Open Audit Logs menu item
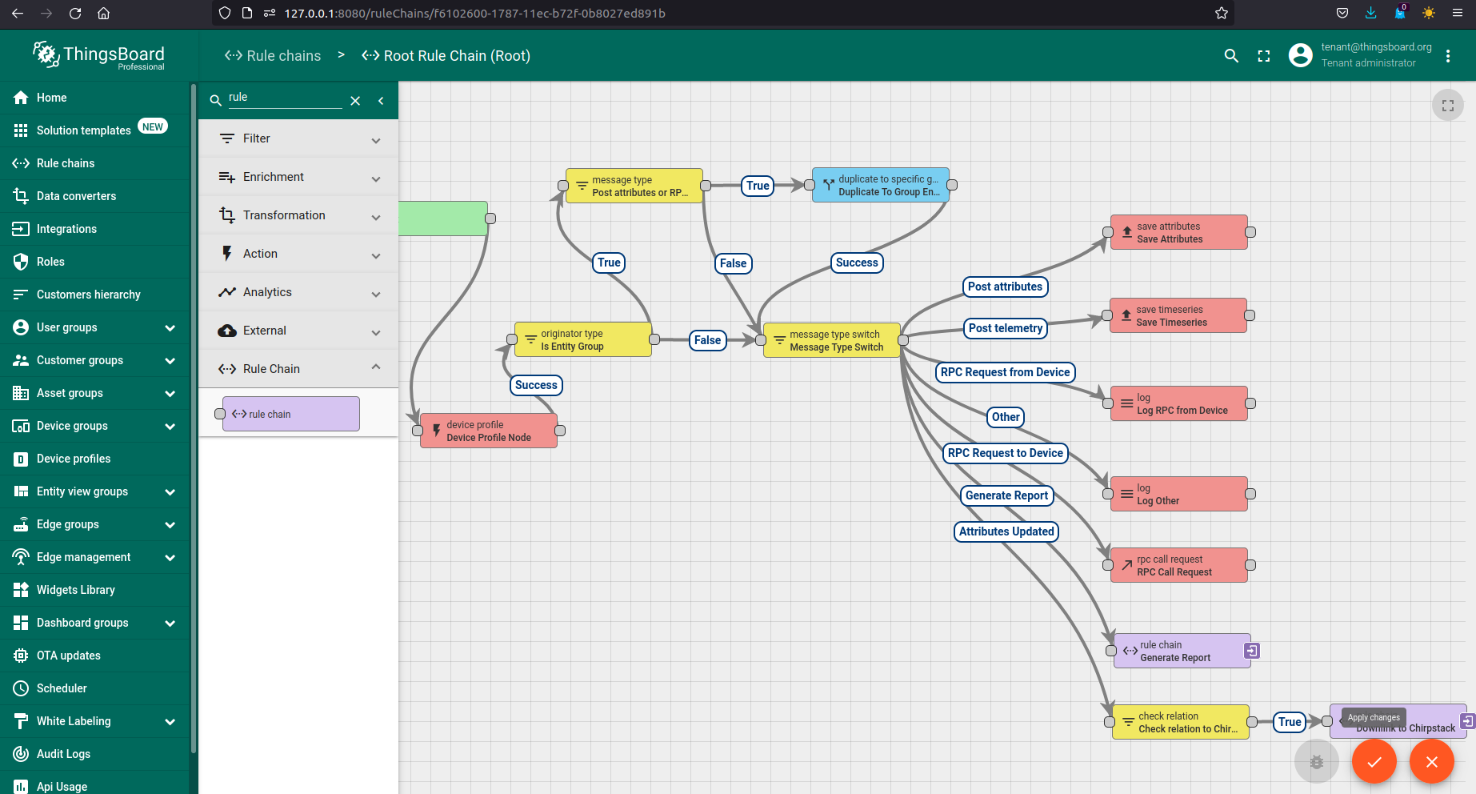Image resolution: width=1476 pixels, height=794 pixels. pos(95,754)
